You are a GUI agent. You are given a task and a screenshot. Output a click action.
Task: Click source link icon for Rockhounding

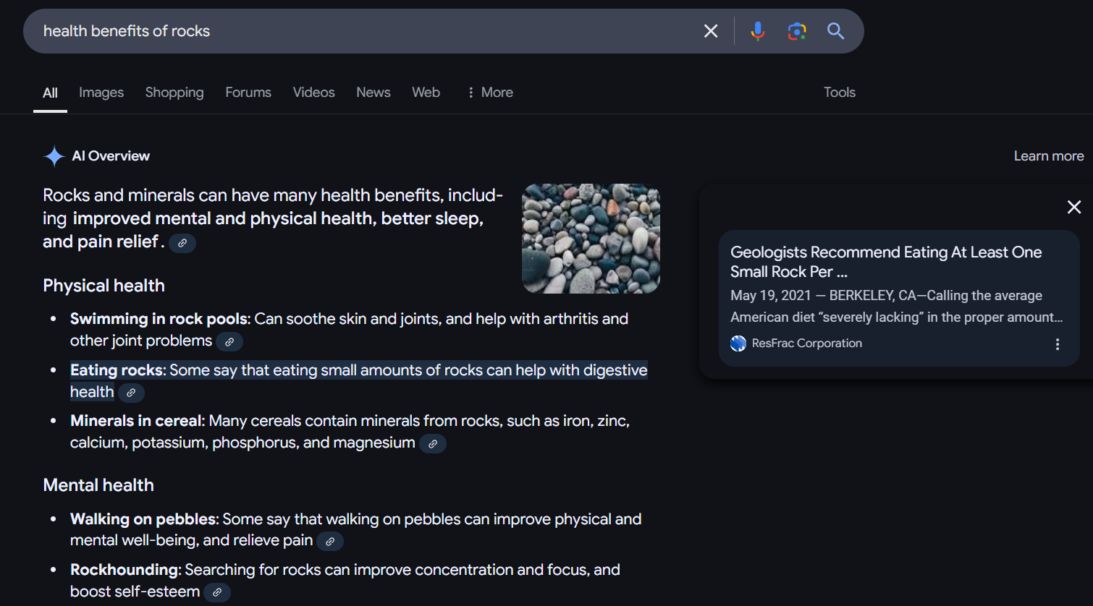217,592
